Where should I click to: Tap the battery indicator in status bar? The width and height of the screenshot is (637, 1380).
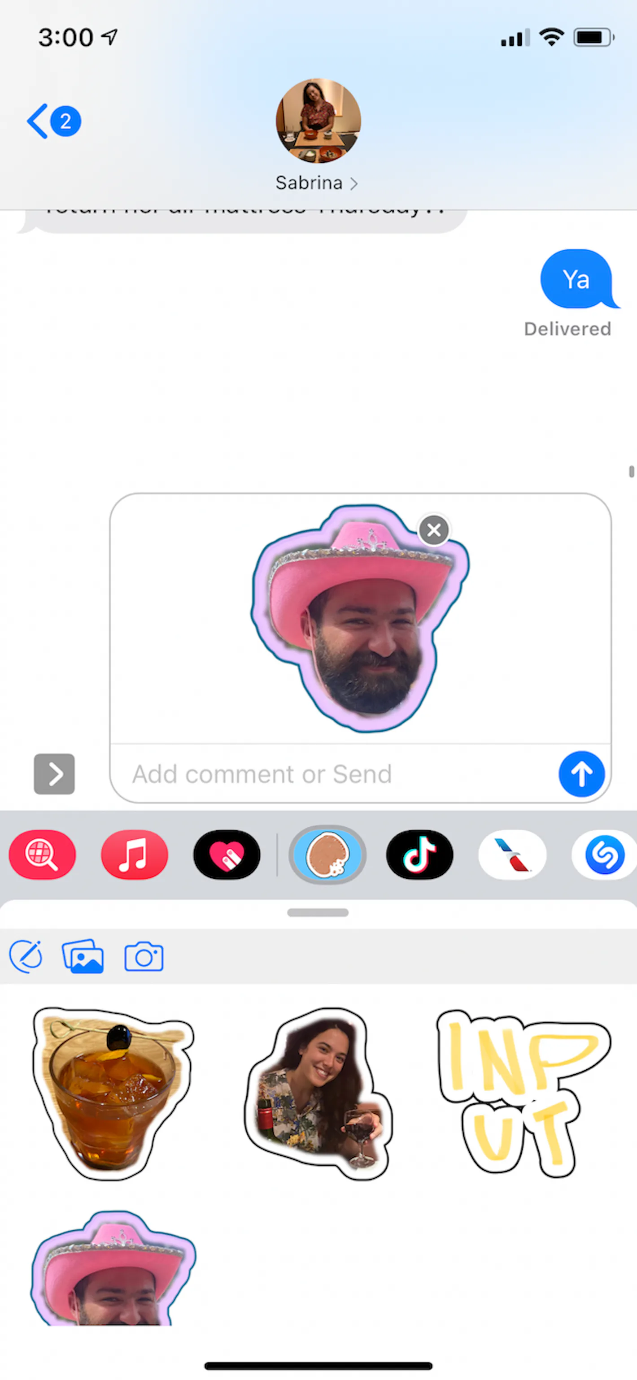coord(593,38)
